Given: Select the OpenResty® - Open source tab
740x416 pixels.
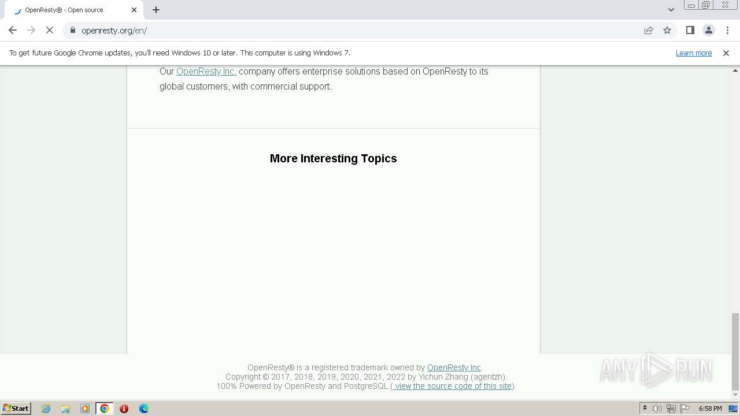Looking at the screenshot, I should 74,10.
